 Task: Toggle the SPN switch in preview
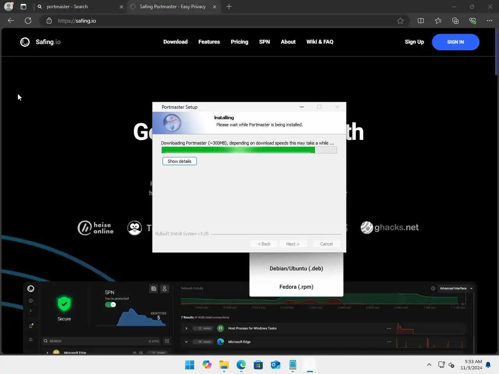110,305
